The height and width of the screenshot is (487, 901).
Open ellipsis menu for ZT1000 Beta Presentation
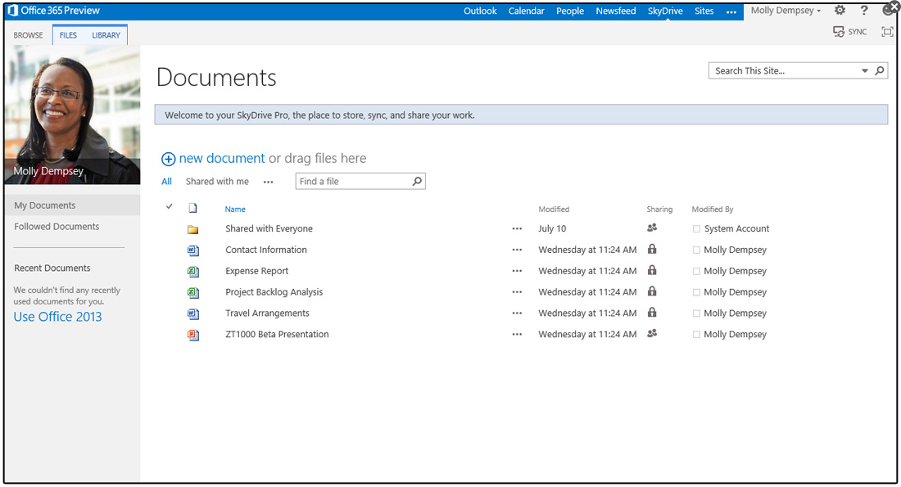(517, 334)
